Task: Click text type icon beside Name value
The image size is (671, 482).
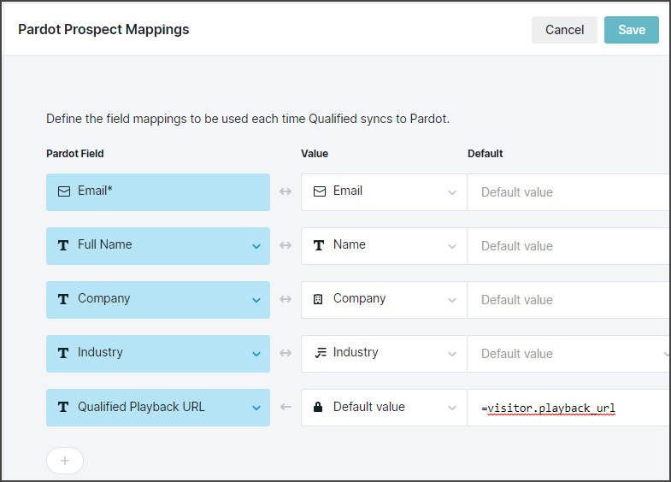Action: (x=319, y=245)
